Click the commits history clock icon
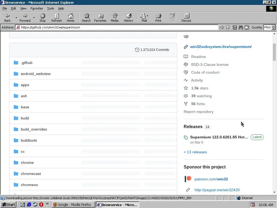This screenshot has height=208, width=277. 137,50
